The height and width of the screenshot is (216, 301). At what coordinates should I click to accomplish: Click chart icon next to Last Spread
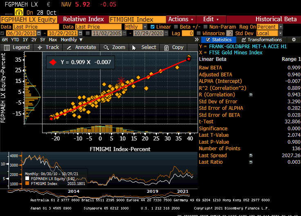(x=251, y=156)
